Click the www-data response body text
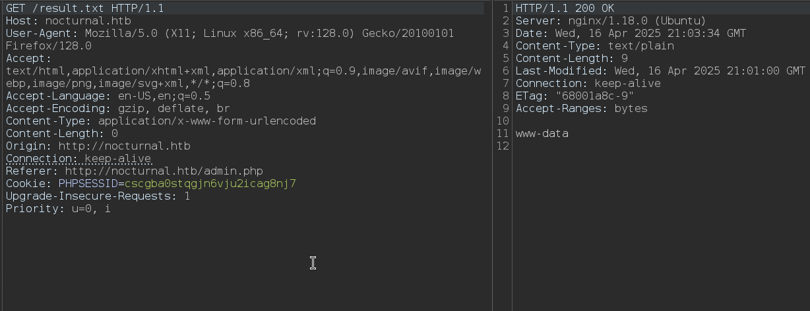Image resolution: width=810 pixels, height=311 pixels. point(542,134)
